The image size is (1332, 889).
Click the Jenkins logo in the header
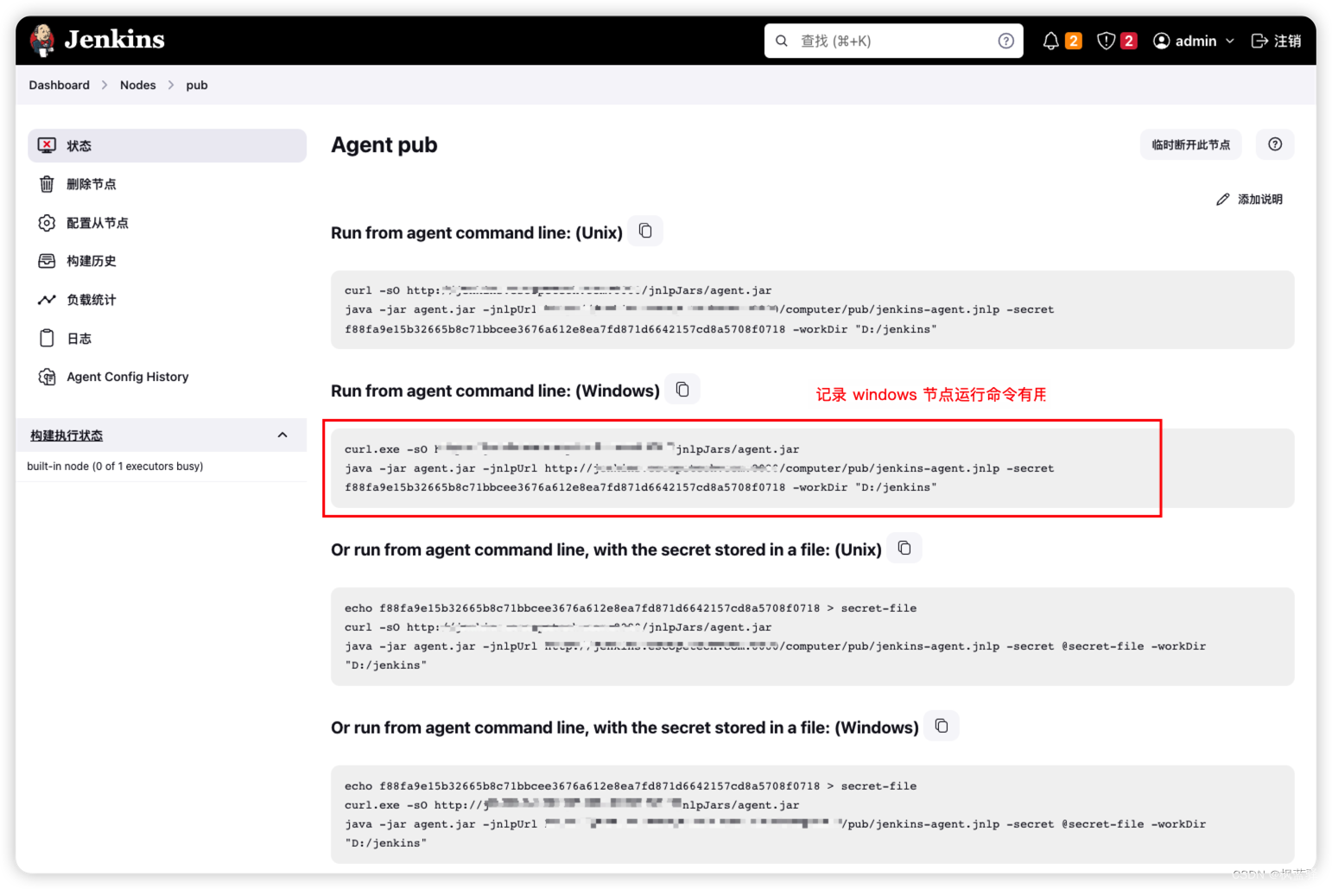97,40
